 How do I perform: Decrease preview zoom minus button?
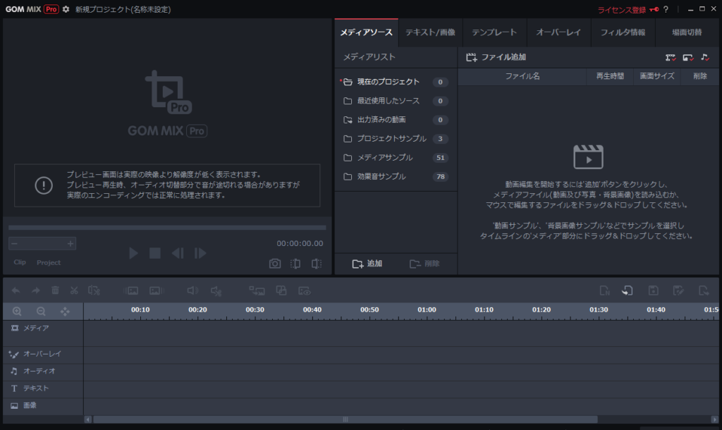(14, 243)
